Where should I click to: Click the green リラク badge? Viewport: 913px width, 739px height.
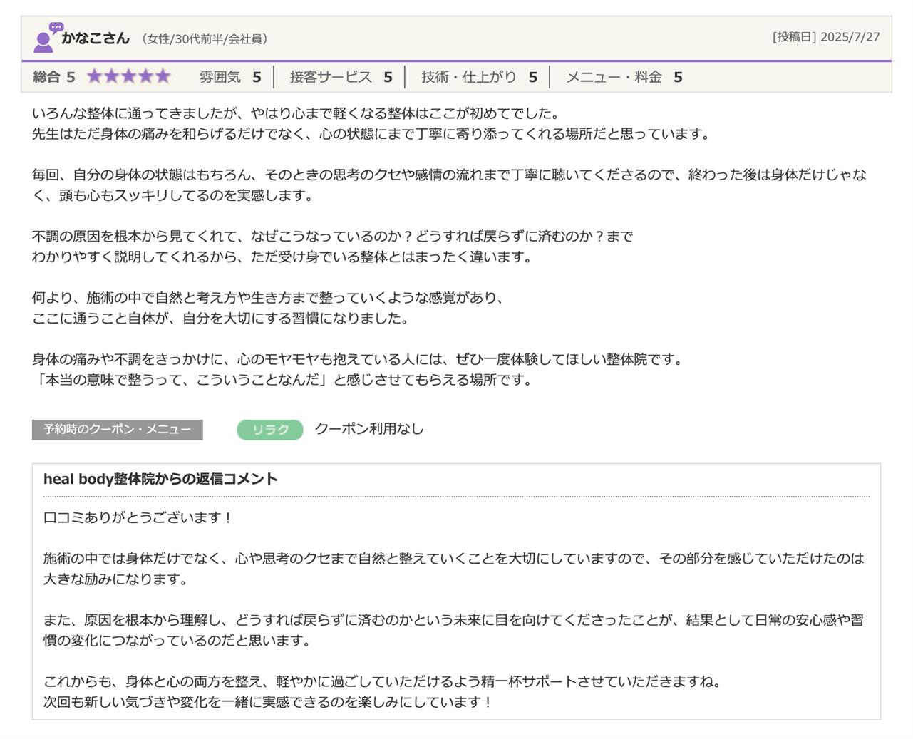coord(270,430)
